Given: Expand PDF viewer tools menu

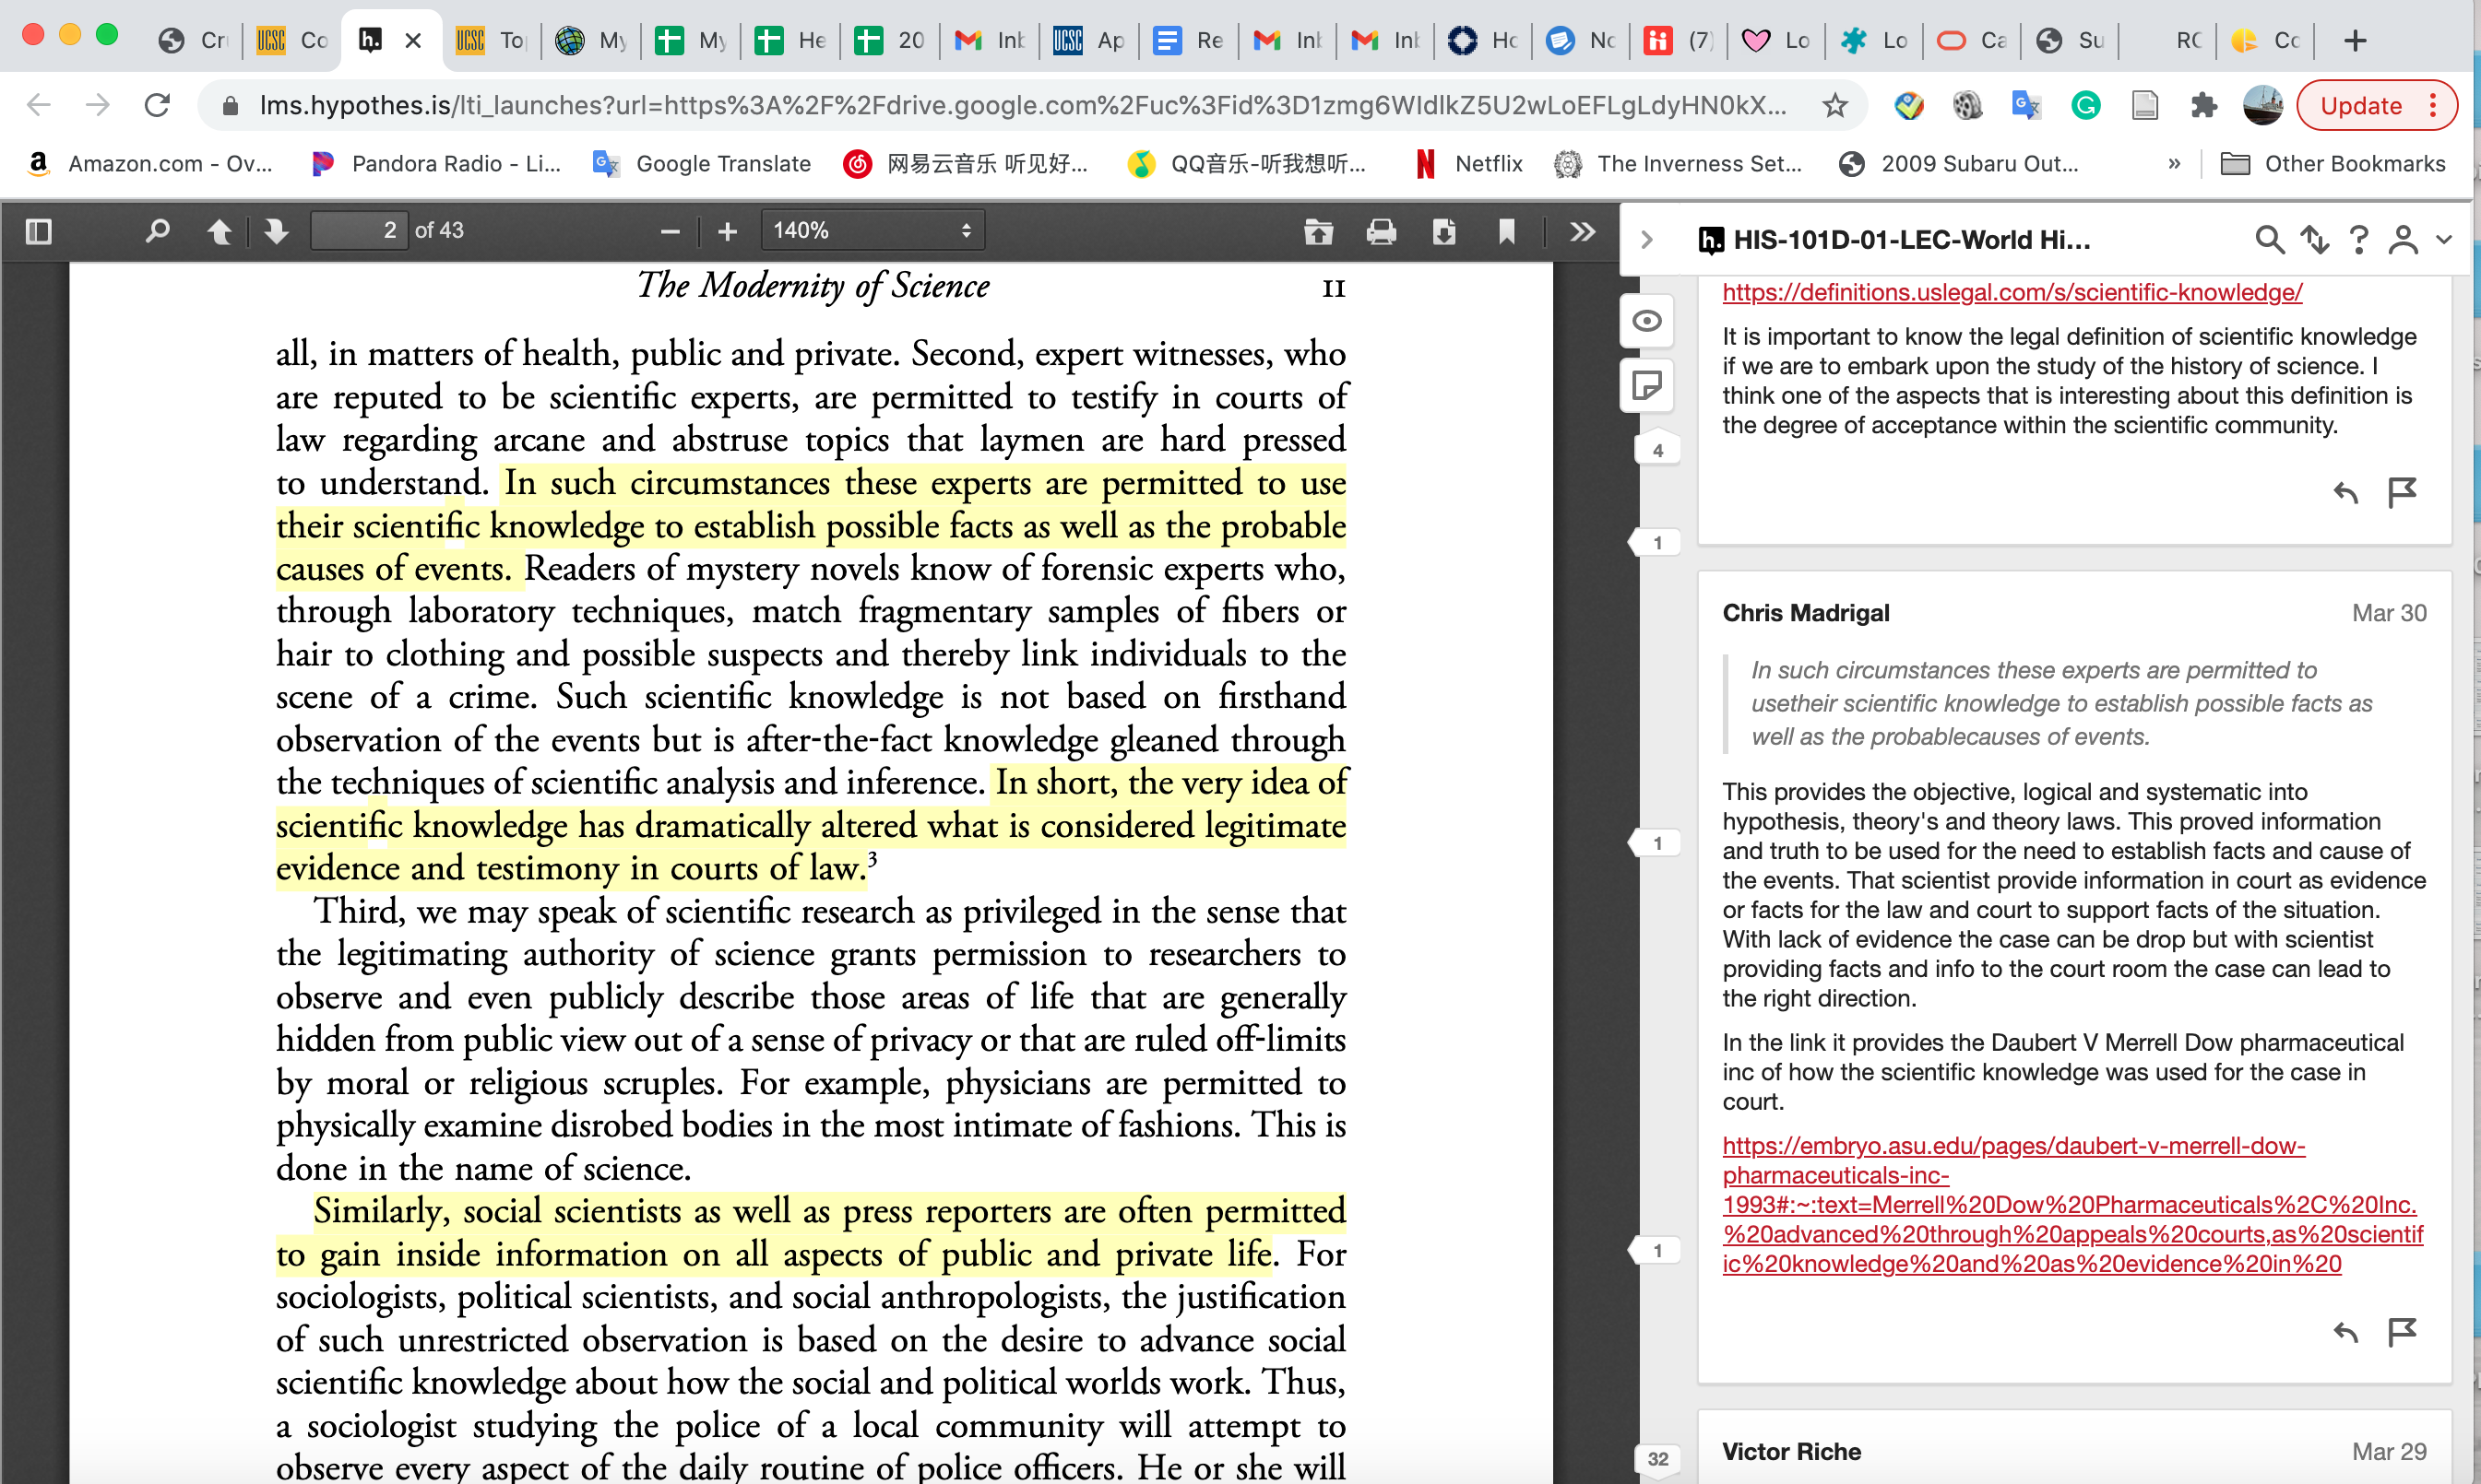Looking at the screenshot, I should tap(1582, 231).
